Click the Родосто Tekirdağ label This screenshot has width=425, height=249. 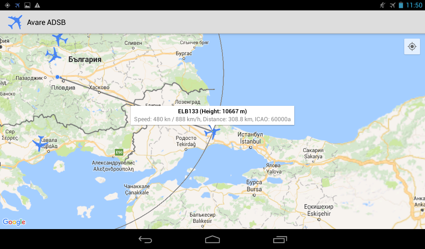186,141
